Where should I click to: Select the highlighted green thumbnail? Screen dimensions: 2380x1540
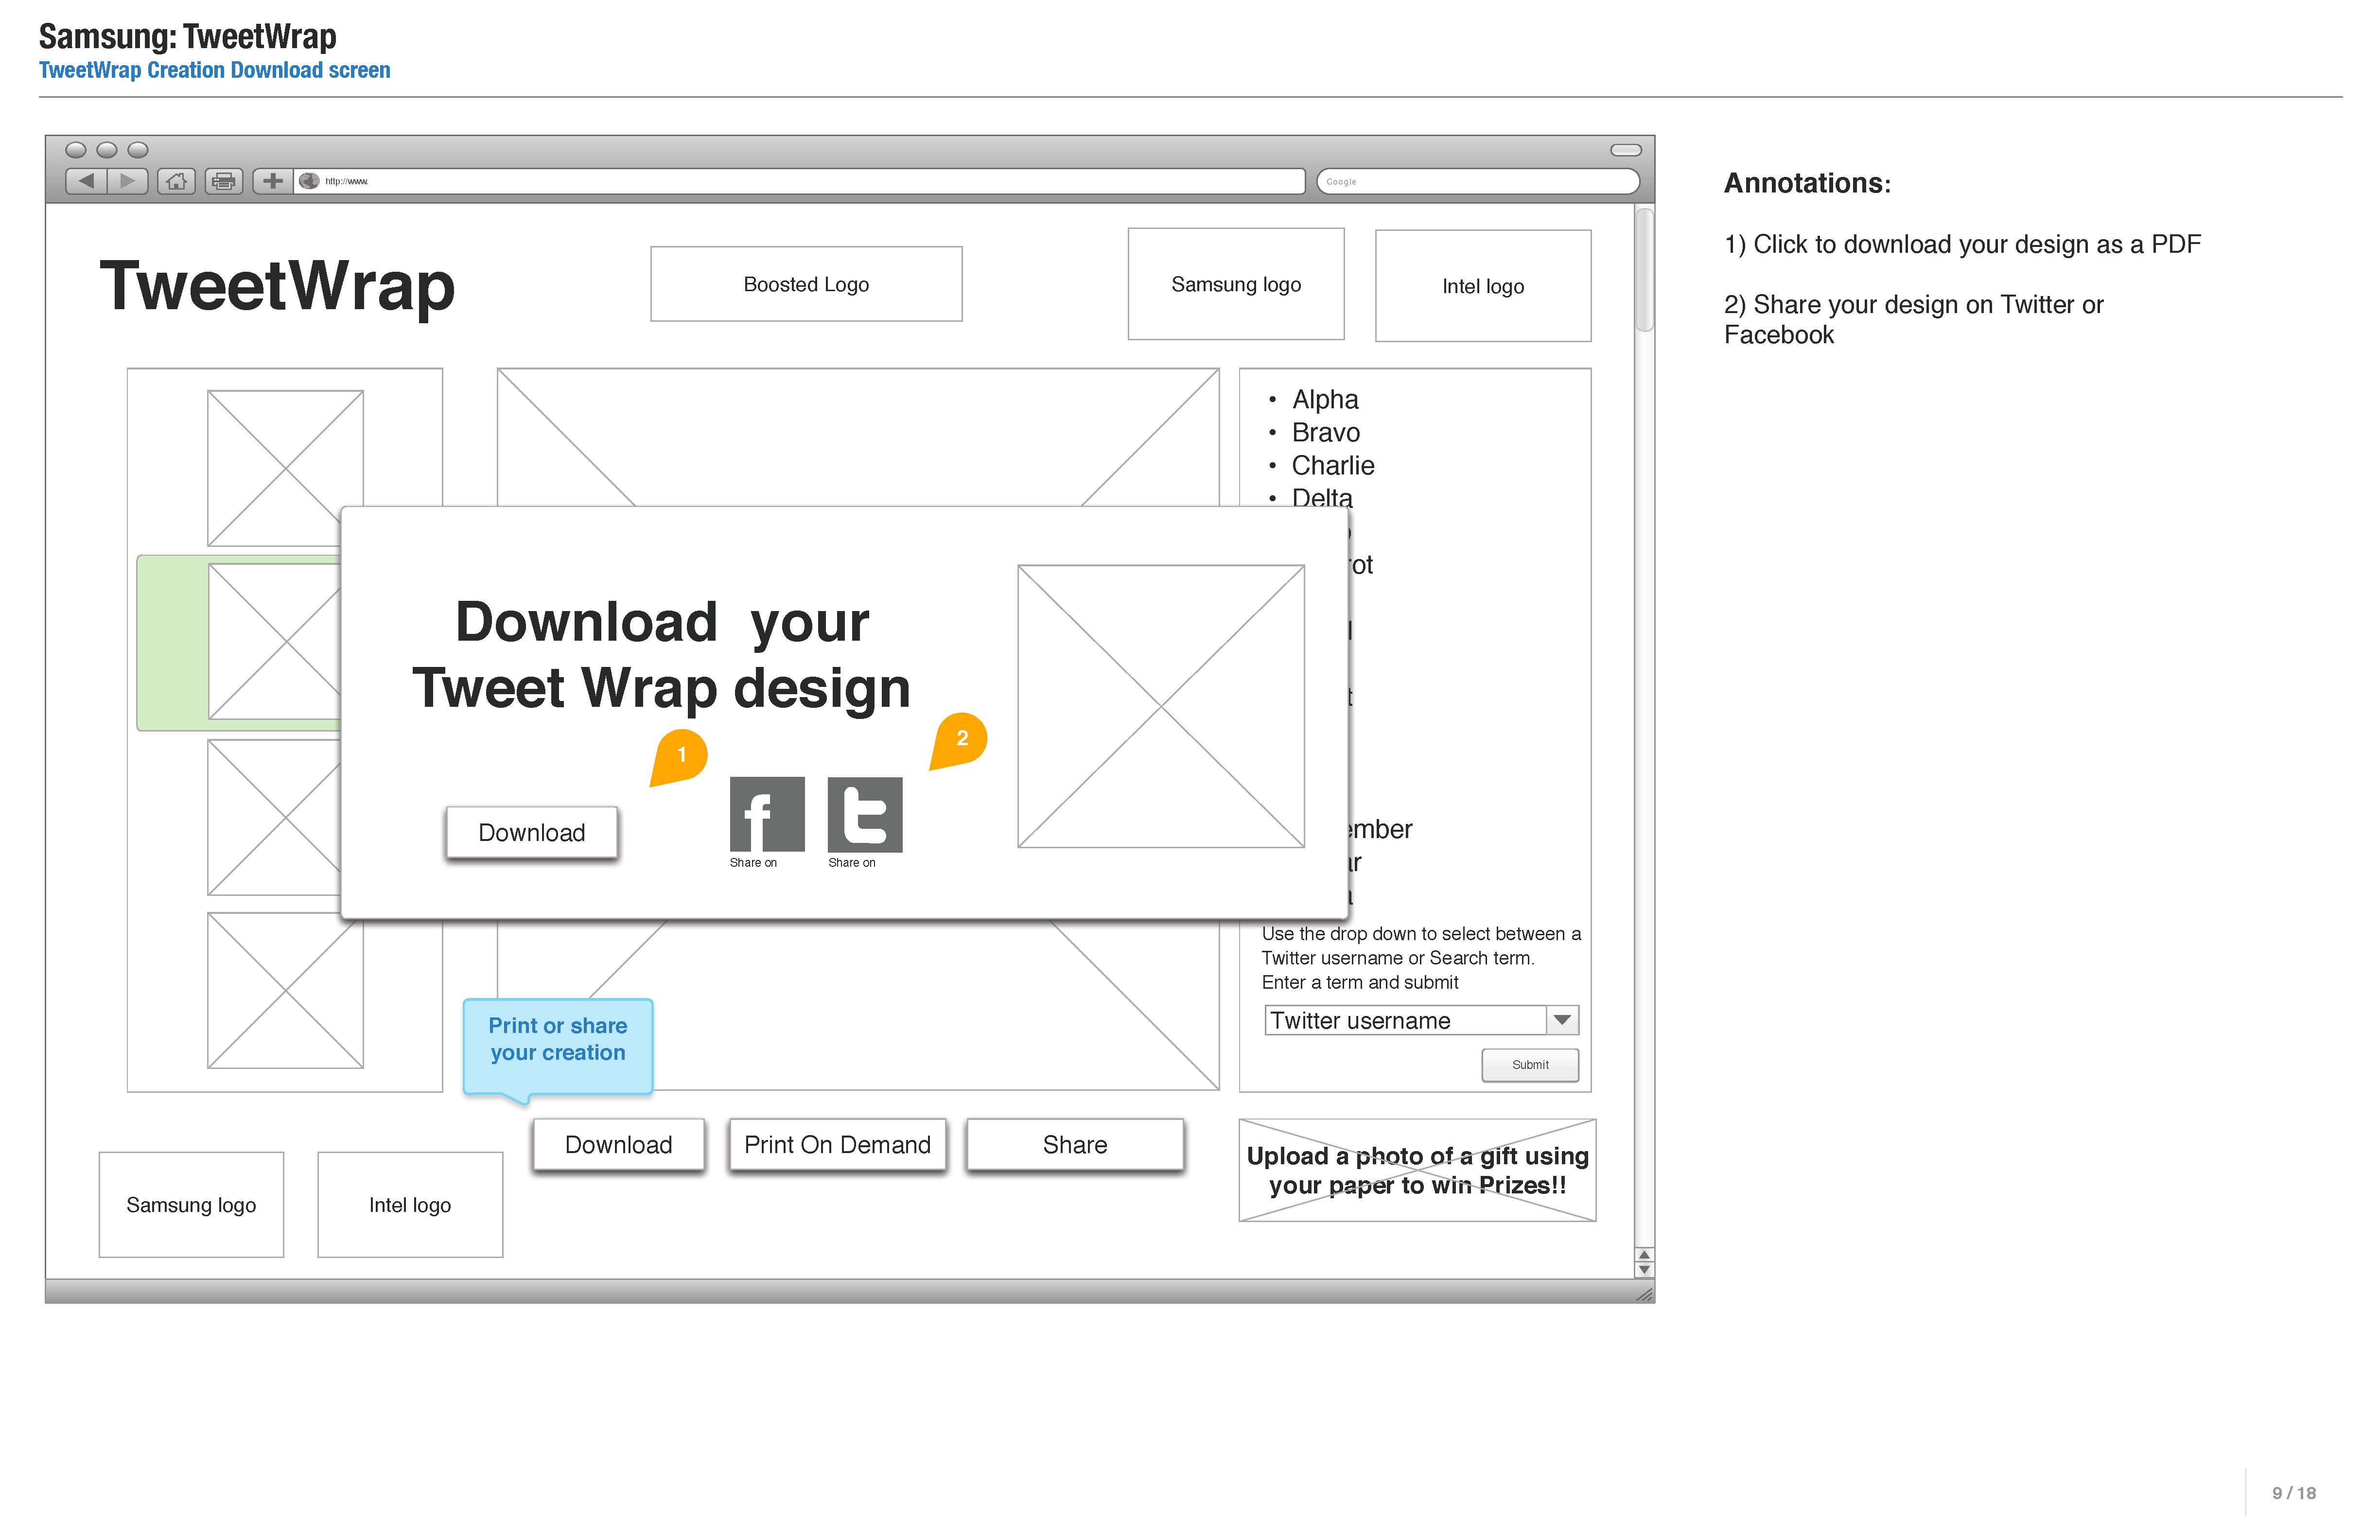pyautogui.click(x=240, y=642)
